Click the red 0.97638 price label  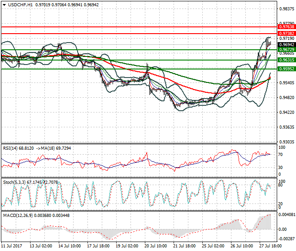(287, 27)
